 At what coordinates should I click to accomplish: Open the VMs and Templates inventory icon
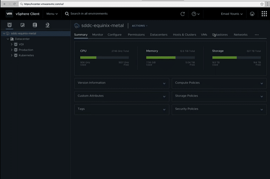(22, 25)
